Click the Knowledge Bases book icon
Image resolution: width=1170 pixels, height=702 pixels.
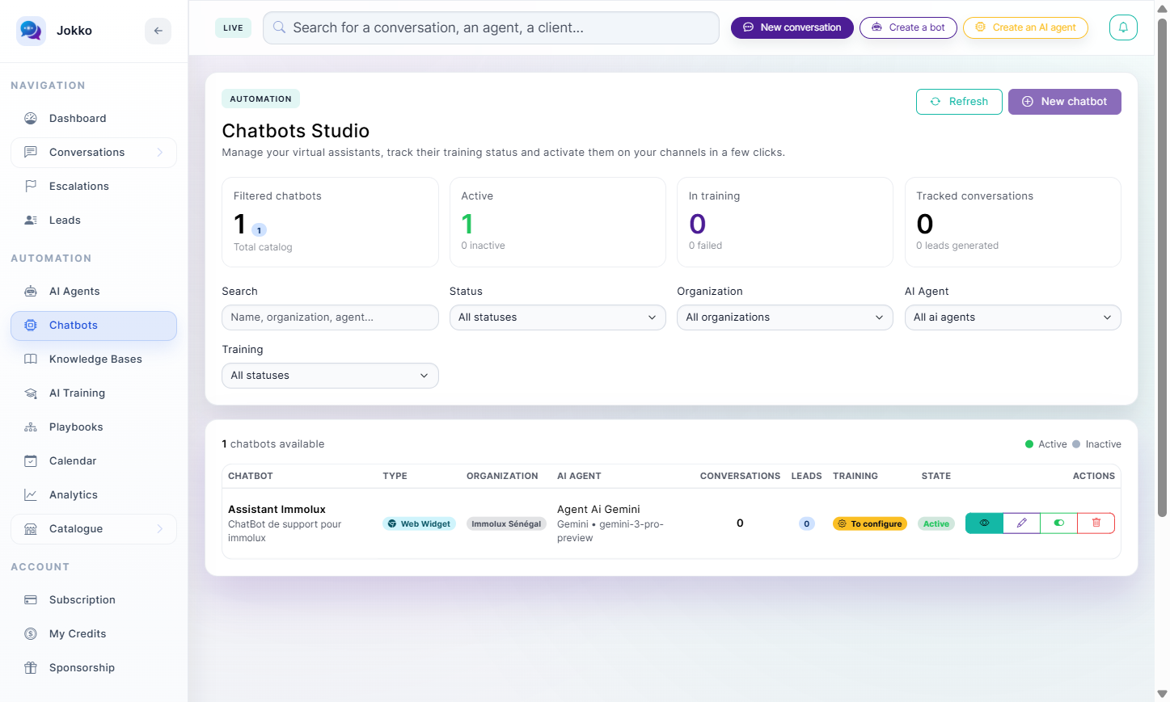pyautogui.click(x=31, y=359)
